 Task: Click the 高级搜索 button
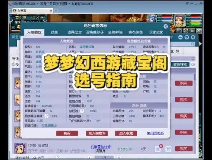coord(180,65)
